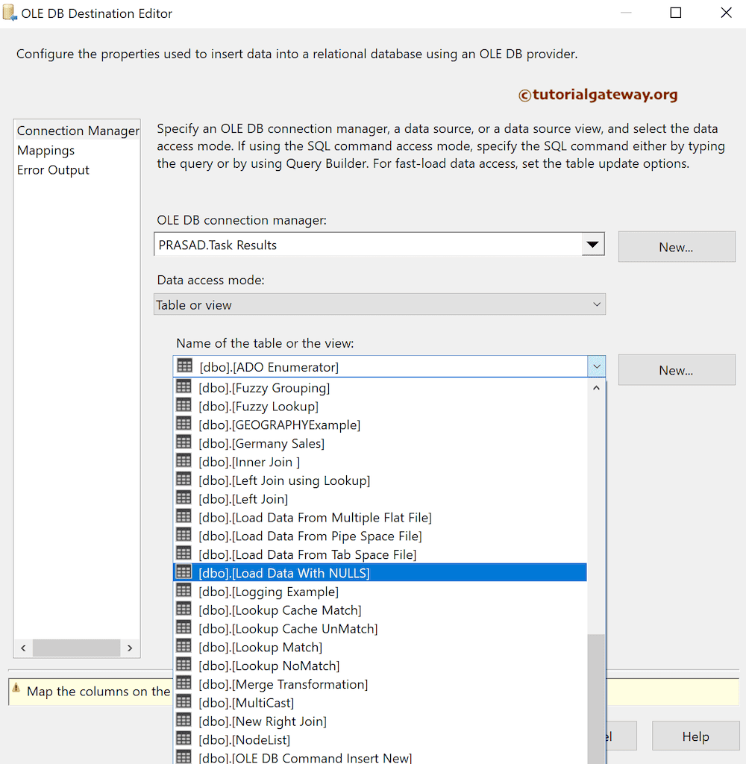Screen dimensions: 746x764
Task: Click the database icon in the title bar
Action: click(x=10, y=12)
